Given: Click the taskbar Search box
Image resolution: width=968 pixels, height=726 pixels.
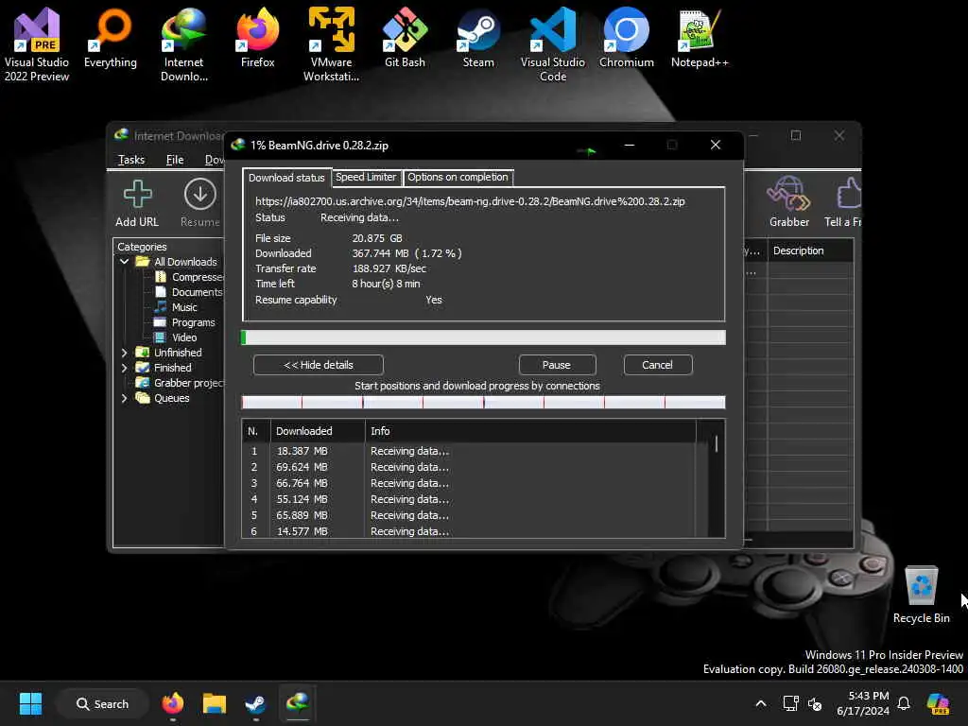Looking at the screenshot, I should [x=102, y=703].
